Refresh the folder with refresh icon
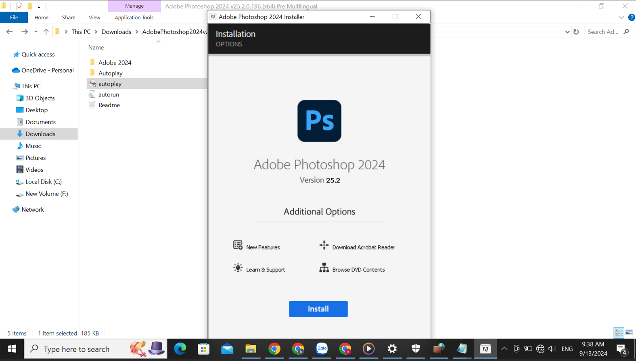 click(x=576, y=32)
